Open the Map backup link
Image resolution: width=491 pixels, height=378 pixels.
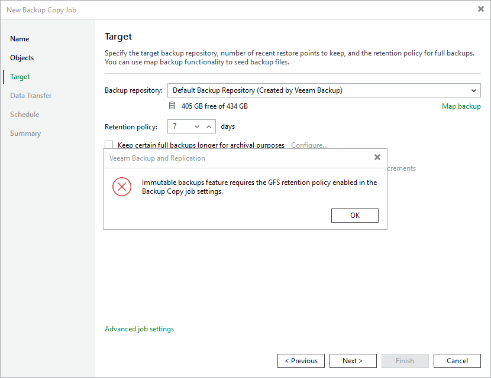click(x=461, y=106)
